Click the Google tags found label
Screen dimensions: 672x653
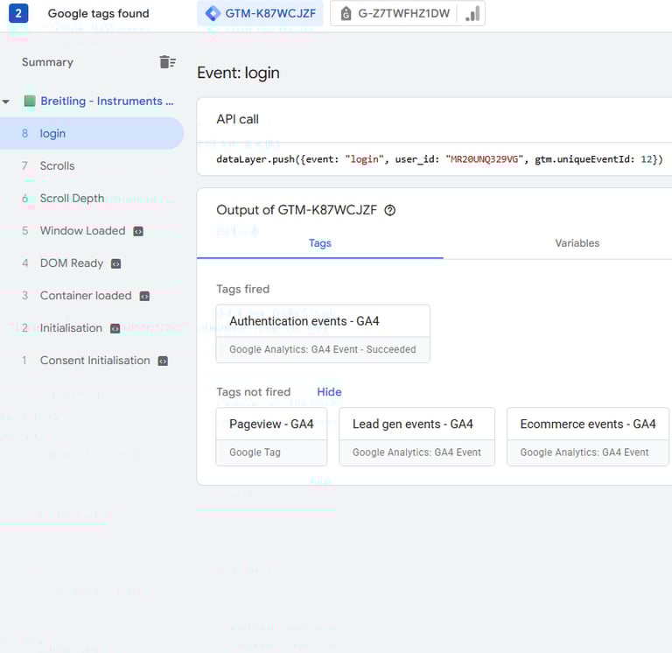point(99,13)
